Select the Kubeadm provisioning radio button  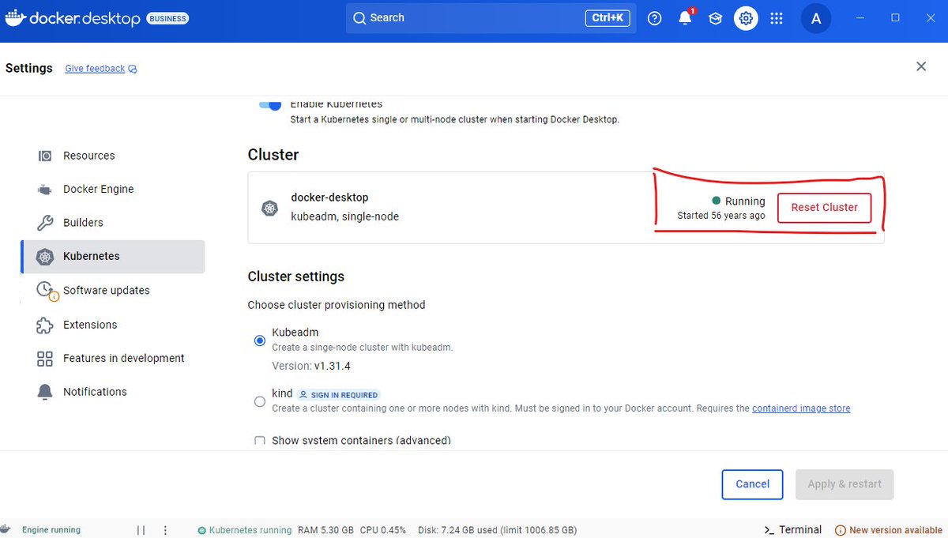tap(260, 340)
